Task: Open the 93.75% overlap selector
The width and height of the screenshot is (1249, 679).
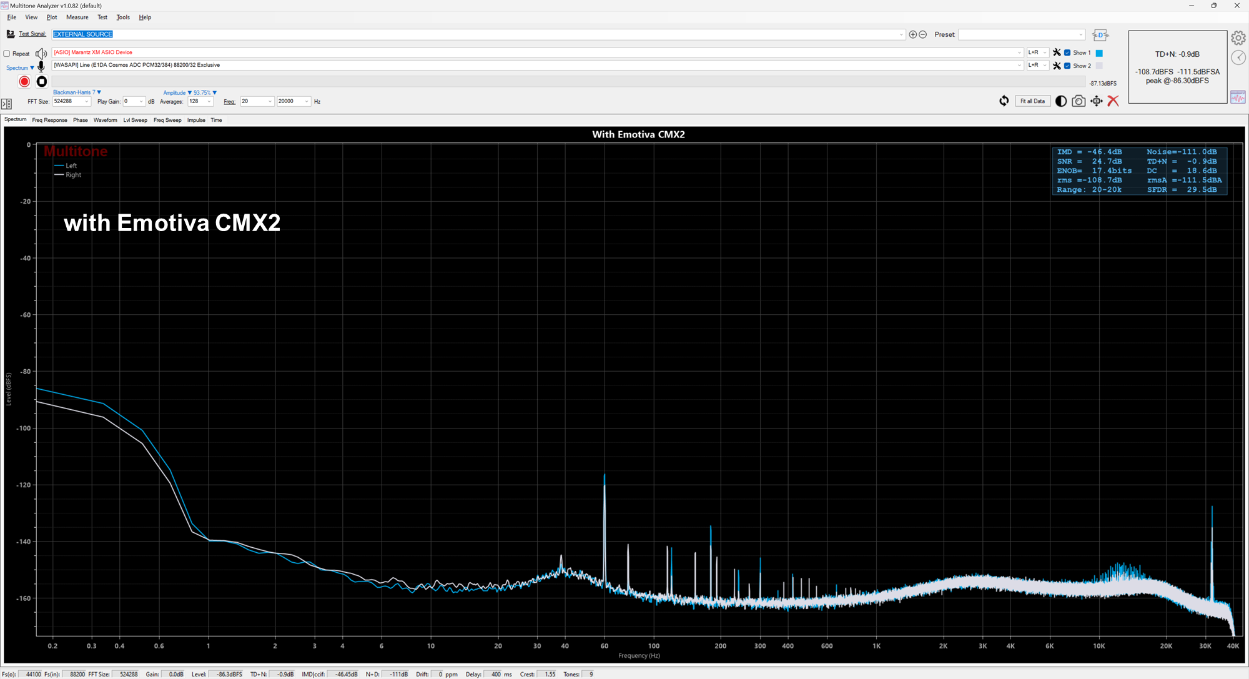Action: pyautogui.click(x=205, y=92)
